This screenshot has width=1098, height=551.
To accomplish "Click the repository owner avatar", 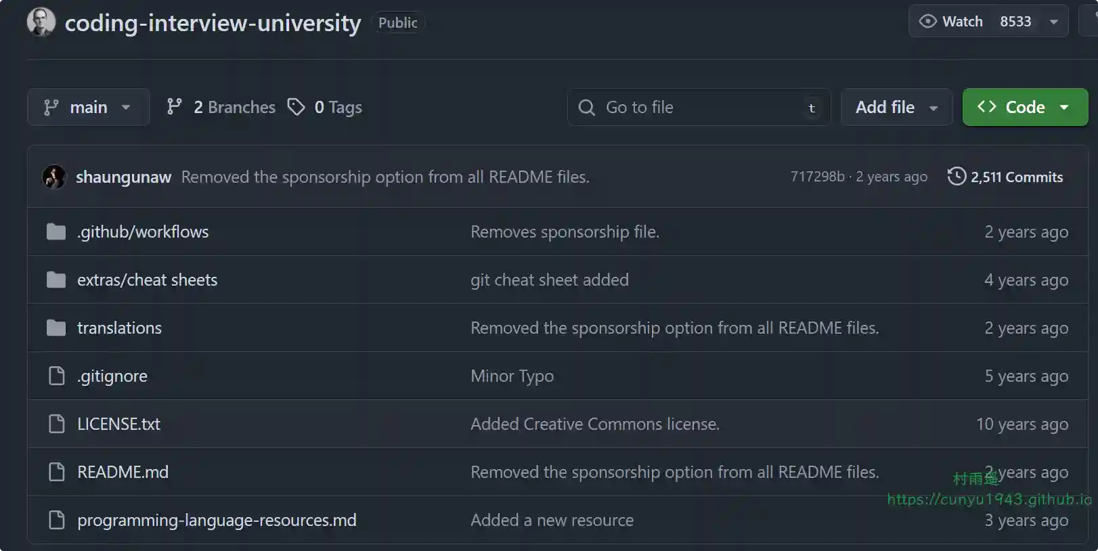I will pos(41,22).
